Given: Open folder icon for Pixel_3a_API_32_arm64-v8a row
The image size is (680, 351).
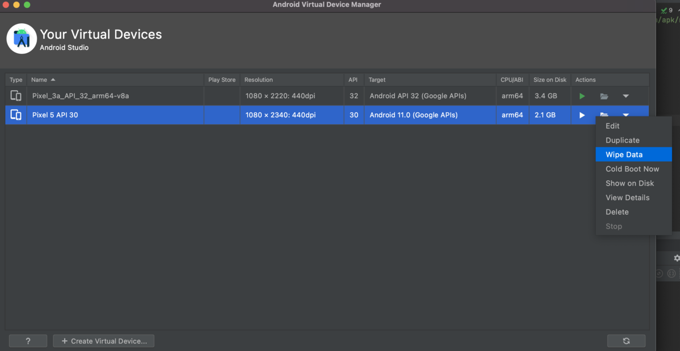Looking at the screenshot, I should point(604,96).
